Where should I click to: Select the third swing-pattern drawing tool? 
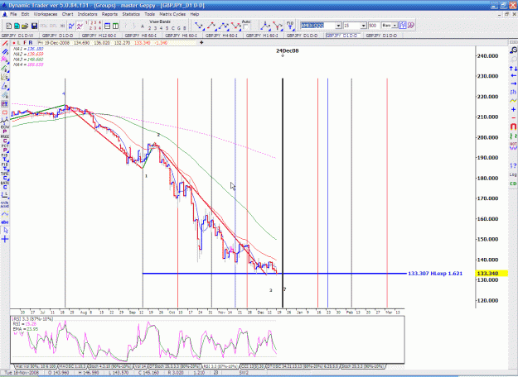pyautogui.click(x=224, y=26)
